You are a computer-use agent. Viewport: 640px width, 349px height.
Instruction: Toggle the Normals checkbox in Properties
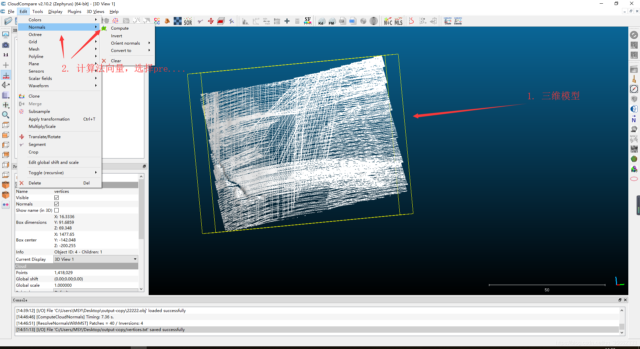(57, 204)
